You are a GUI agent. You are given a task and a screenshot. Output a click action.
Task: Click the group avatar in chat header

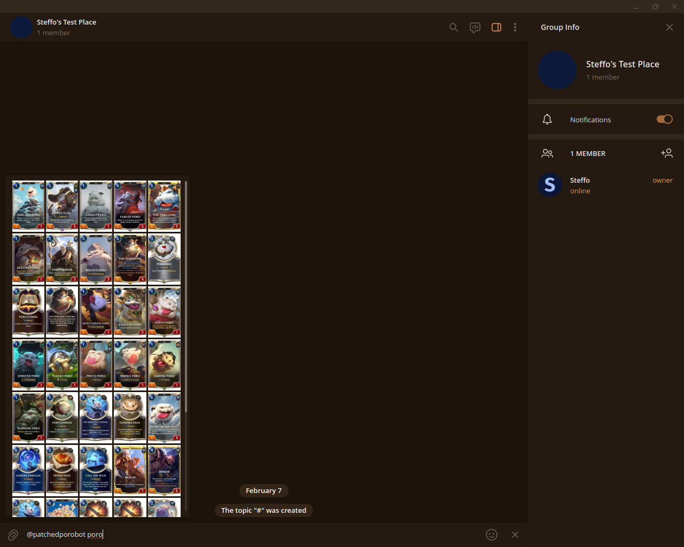[22, 27]
